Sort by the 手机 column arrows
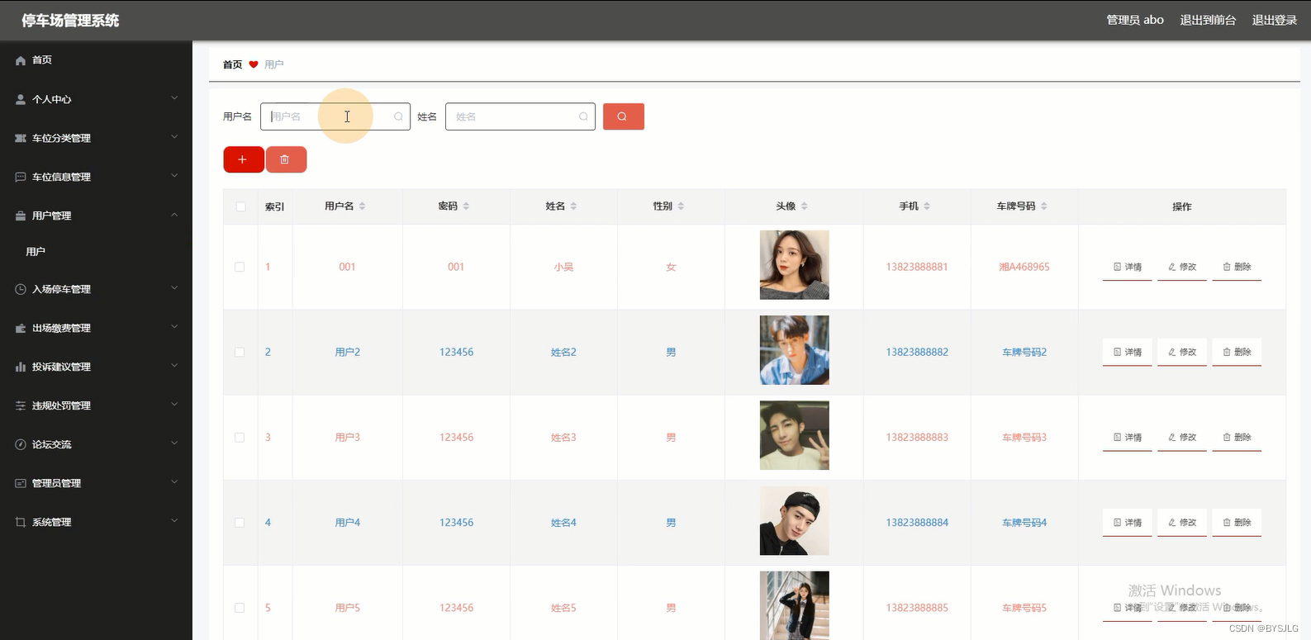1311x640 pixels. [926, 206]
